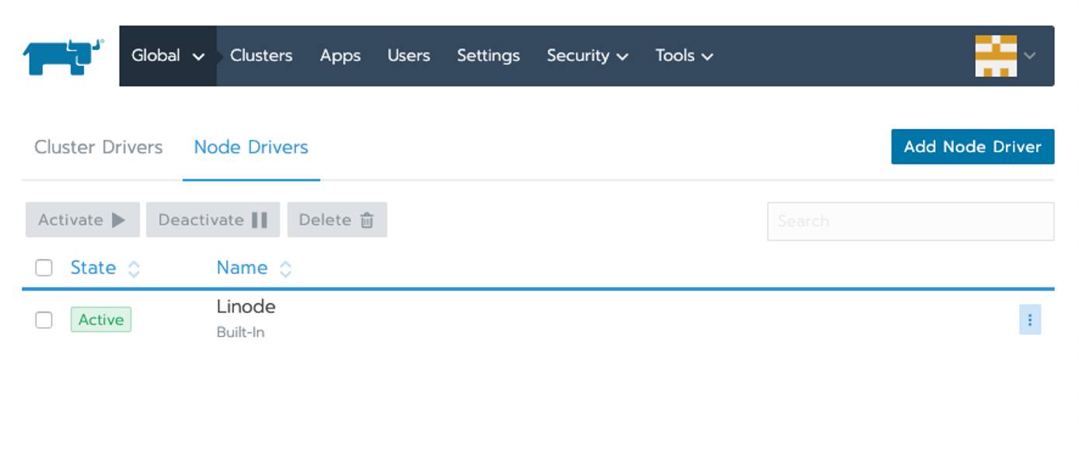This screenshot has height=460, width=1079.
Task: Click the Add Node Driver button
Action: pyautogui.click(x=972, y=146)
